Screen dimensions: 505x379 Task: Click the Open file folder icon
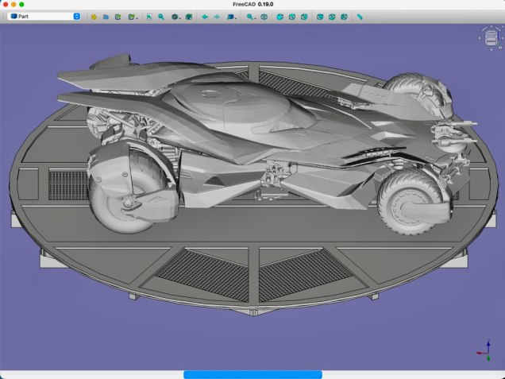pos(106,16)
